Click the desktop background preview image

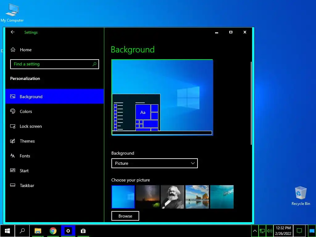pyautogui.click(x=162, y=97)
